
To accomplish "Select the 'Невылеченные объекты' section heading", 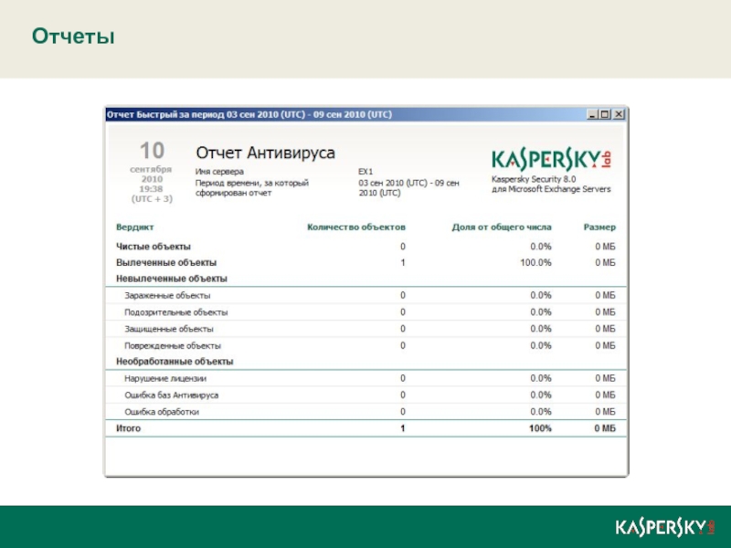I will tap(172, 279).
